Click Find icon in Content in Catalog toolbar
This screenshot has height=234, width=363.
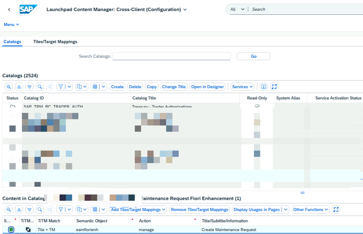40,210
